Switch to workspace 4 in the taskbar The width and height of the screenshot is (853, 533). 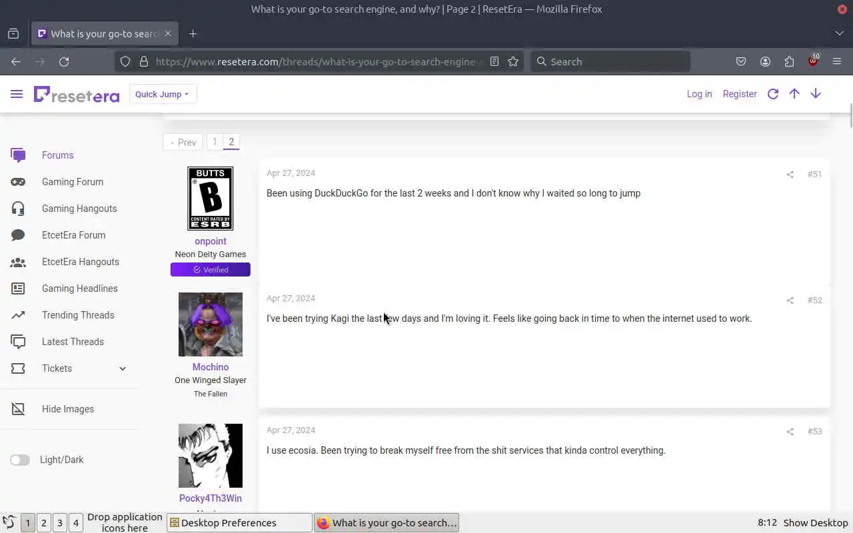[75, 523]
